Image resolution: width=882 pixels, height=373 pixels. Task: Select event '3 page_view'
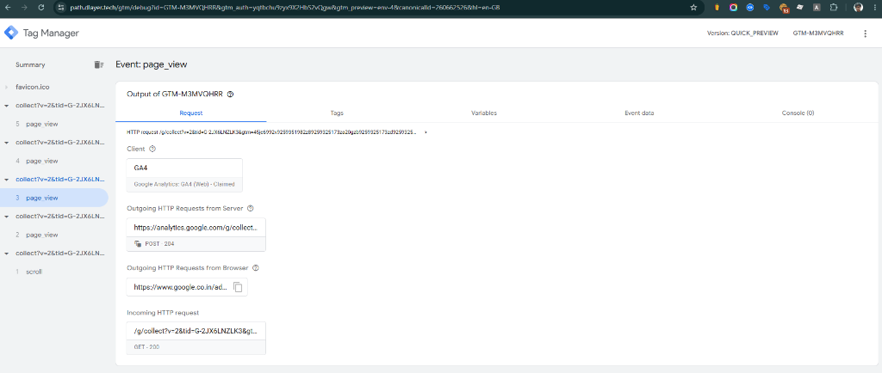tap(54, 198)
